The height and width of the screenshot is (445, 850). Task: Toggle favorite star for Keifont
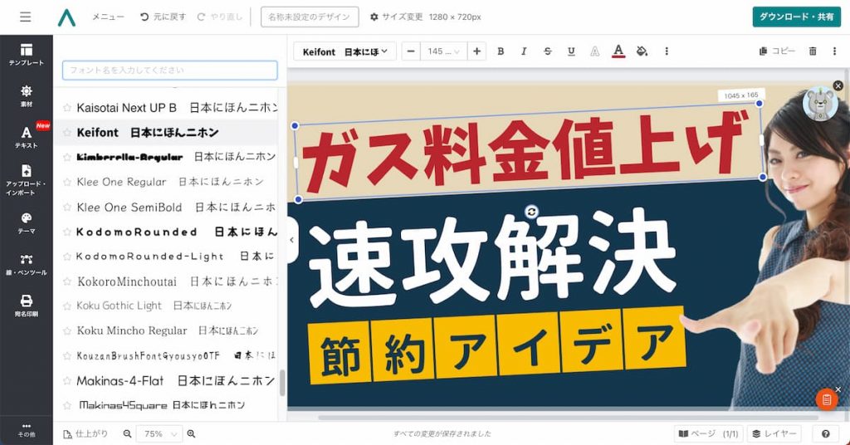[x=67, y=133]
